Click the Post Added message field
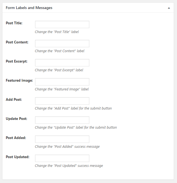This screenshot has height=183, width=177. [62, 139]
